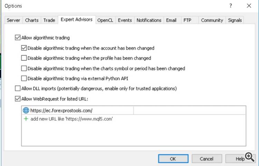Check disable trading on symbol or period change
This screenshot has width=259, height=166.
click(24, 68)
